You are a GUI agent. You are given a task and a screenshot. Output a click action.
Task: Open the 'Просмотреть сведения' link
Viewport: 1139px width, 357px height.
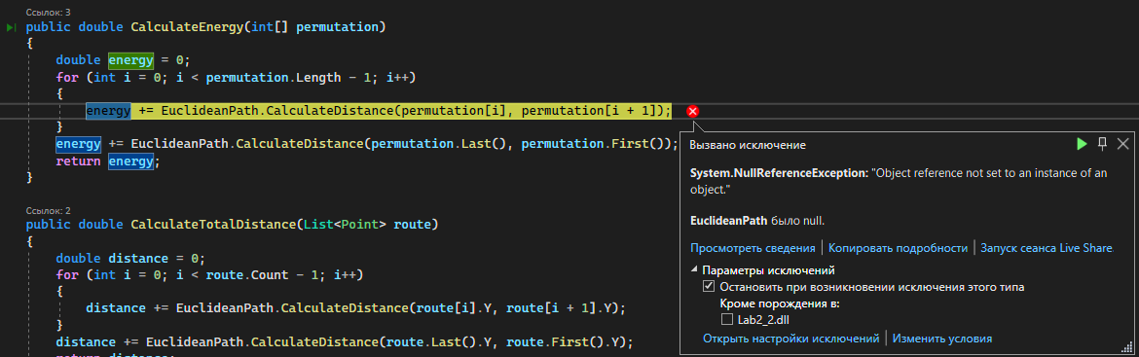(753, 248)
